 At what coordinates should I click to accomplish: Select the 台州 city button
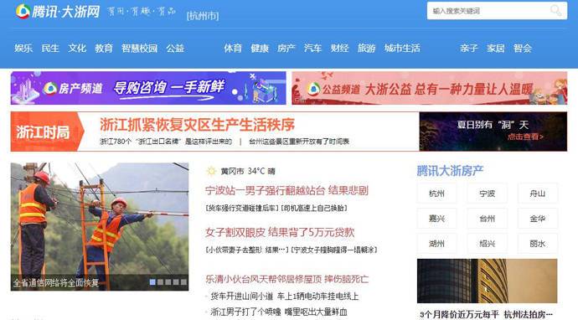[487, 219]
